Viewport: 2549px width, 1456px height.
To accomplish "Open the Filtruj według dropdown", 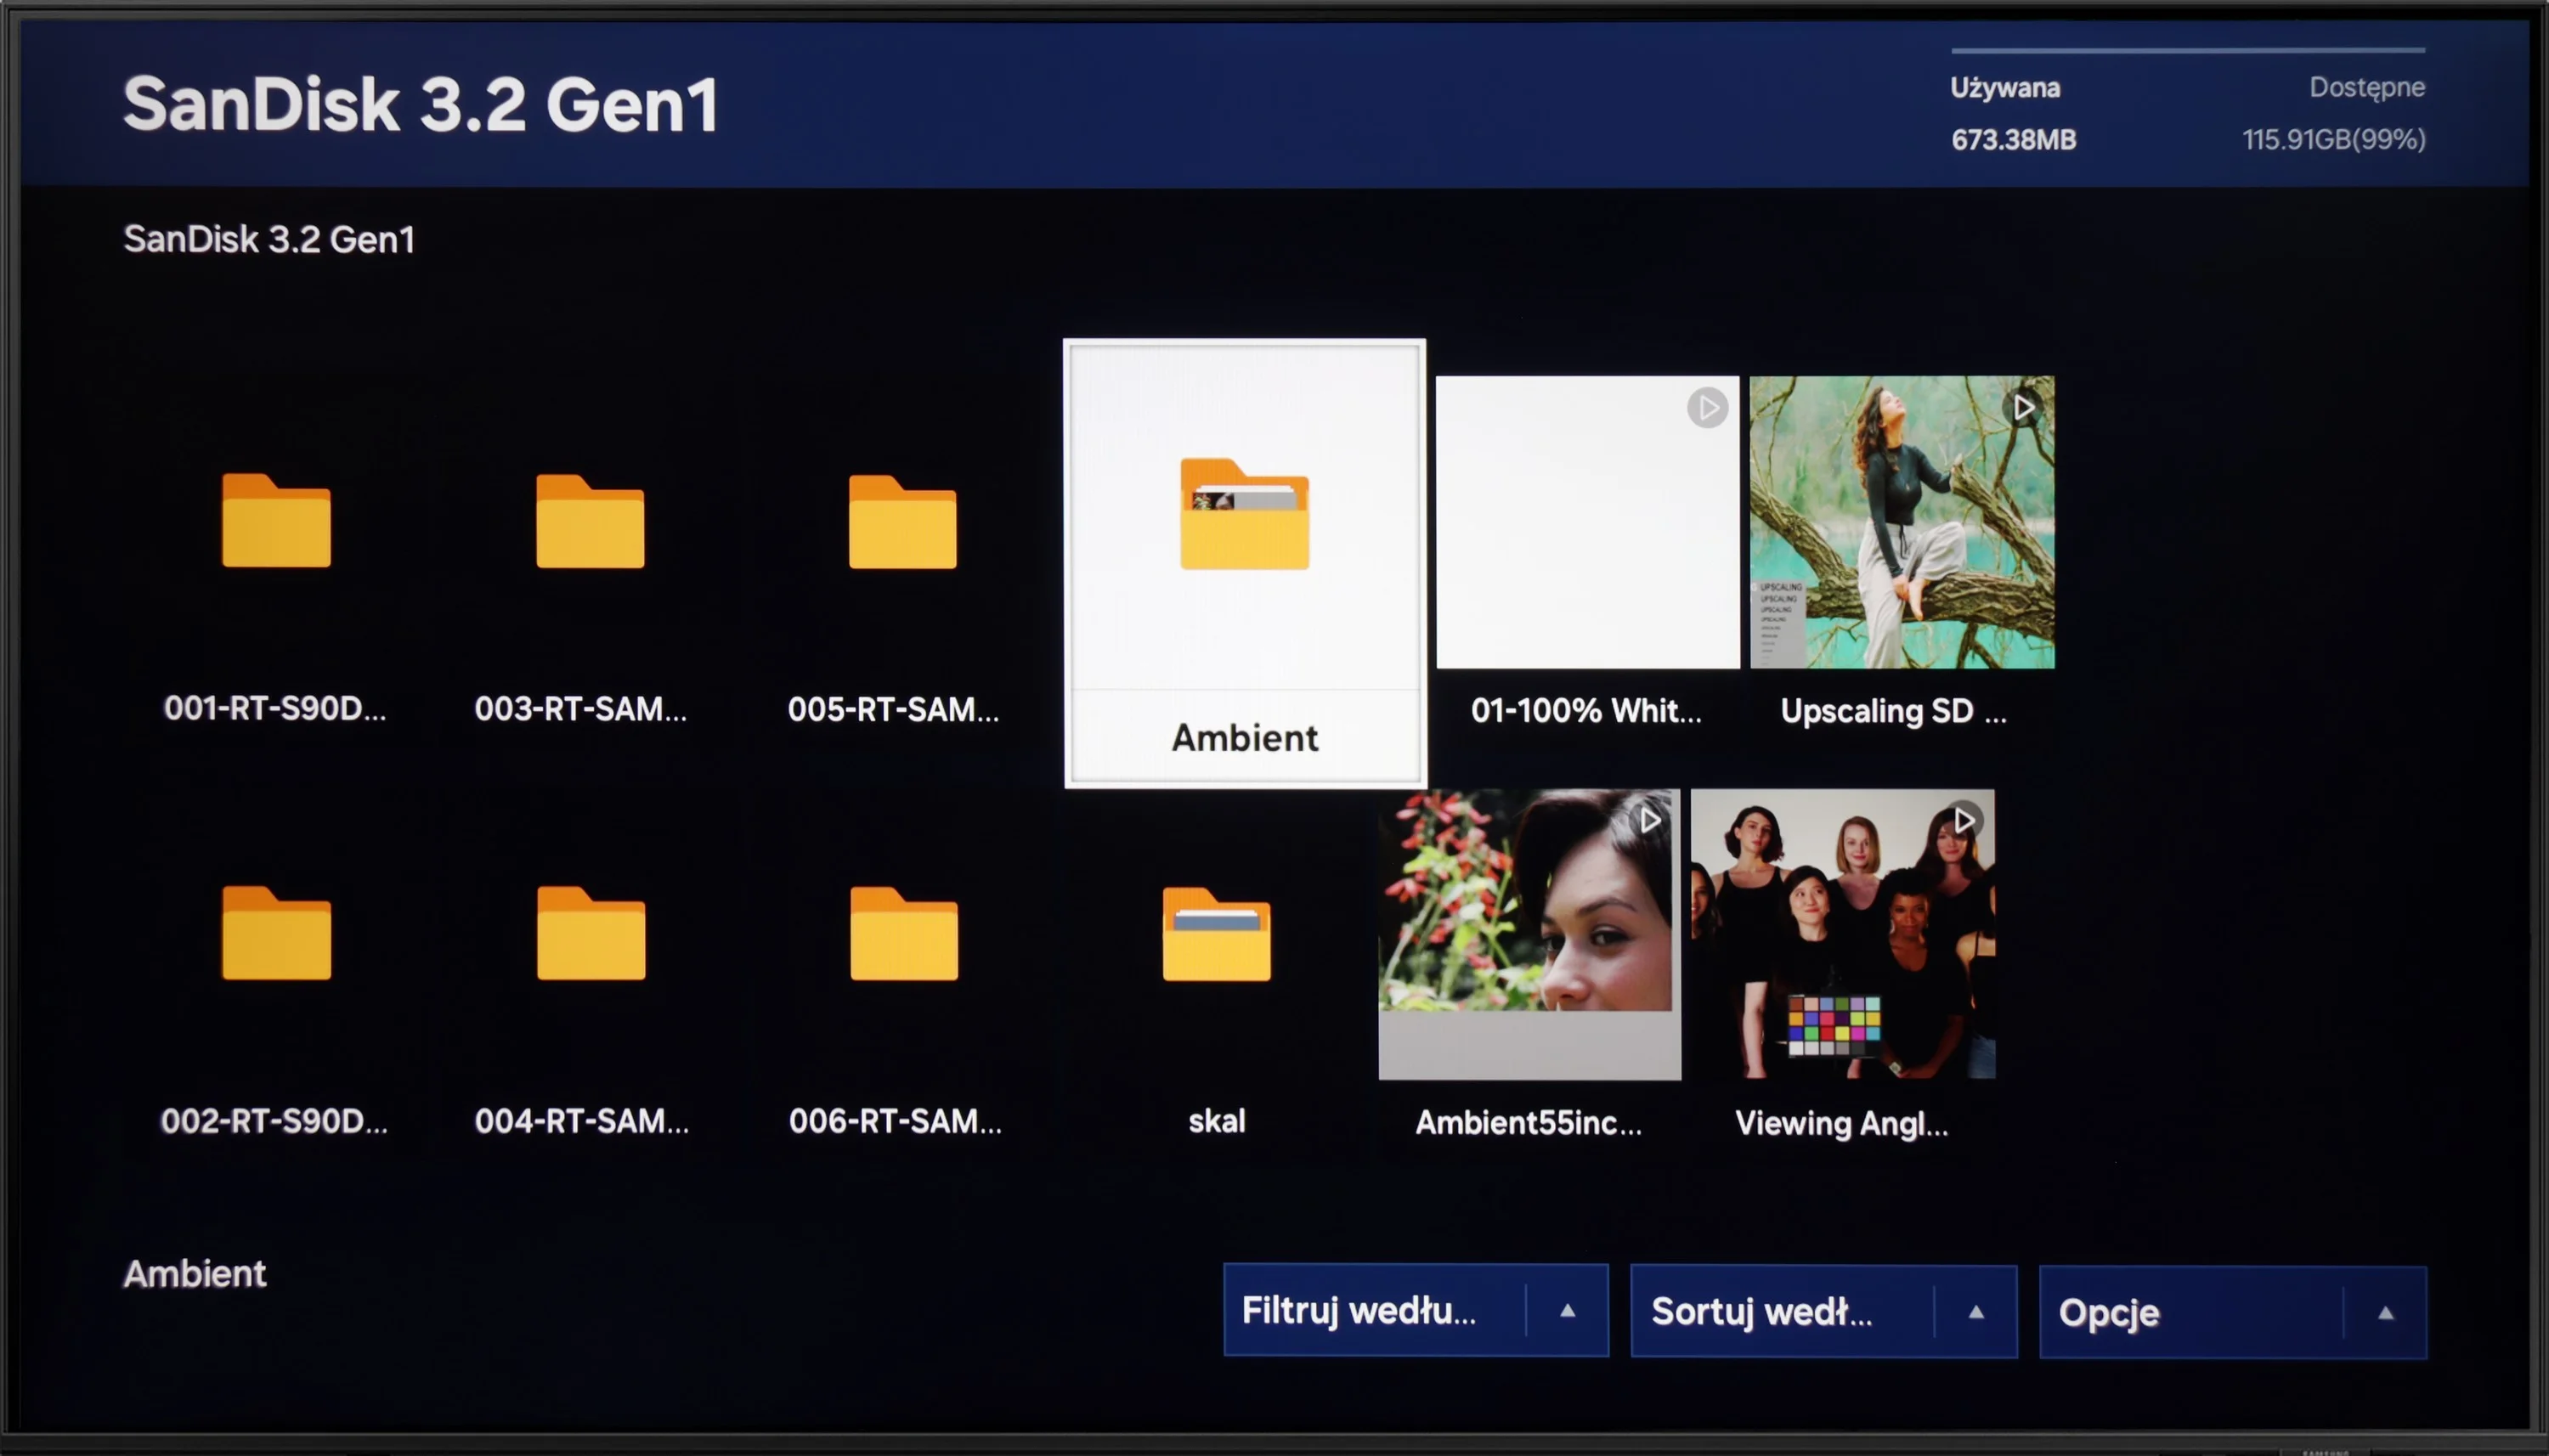I will [x=1416, y=1310].
